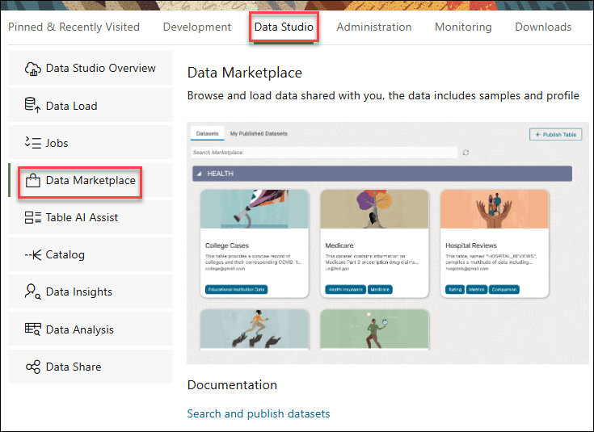Switch to the Development tab
The width and height of the screenshot is (594, 432).
[196, 27]
